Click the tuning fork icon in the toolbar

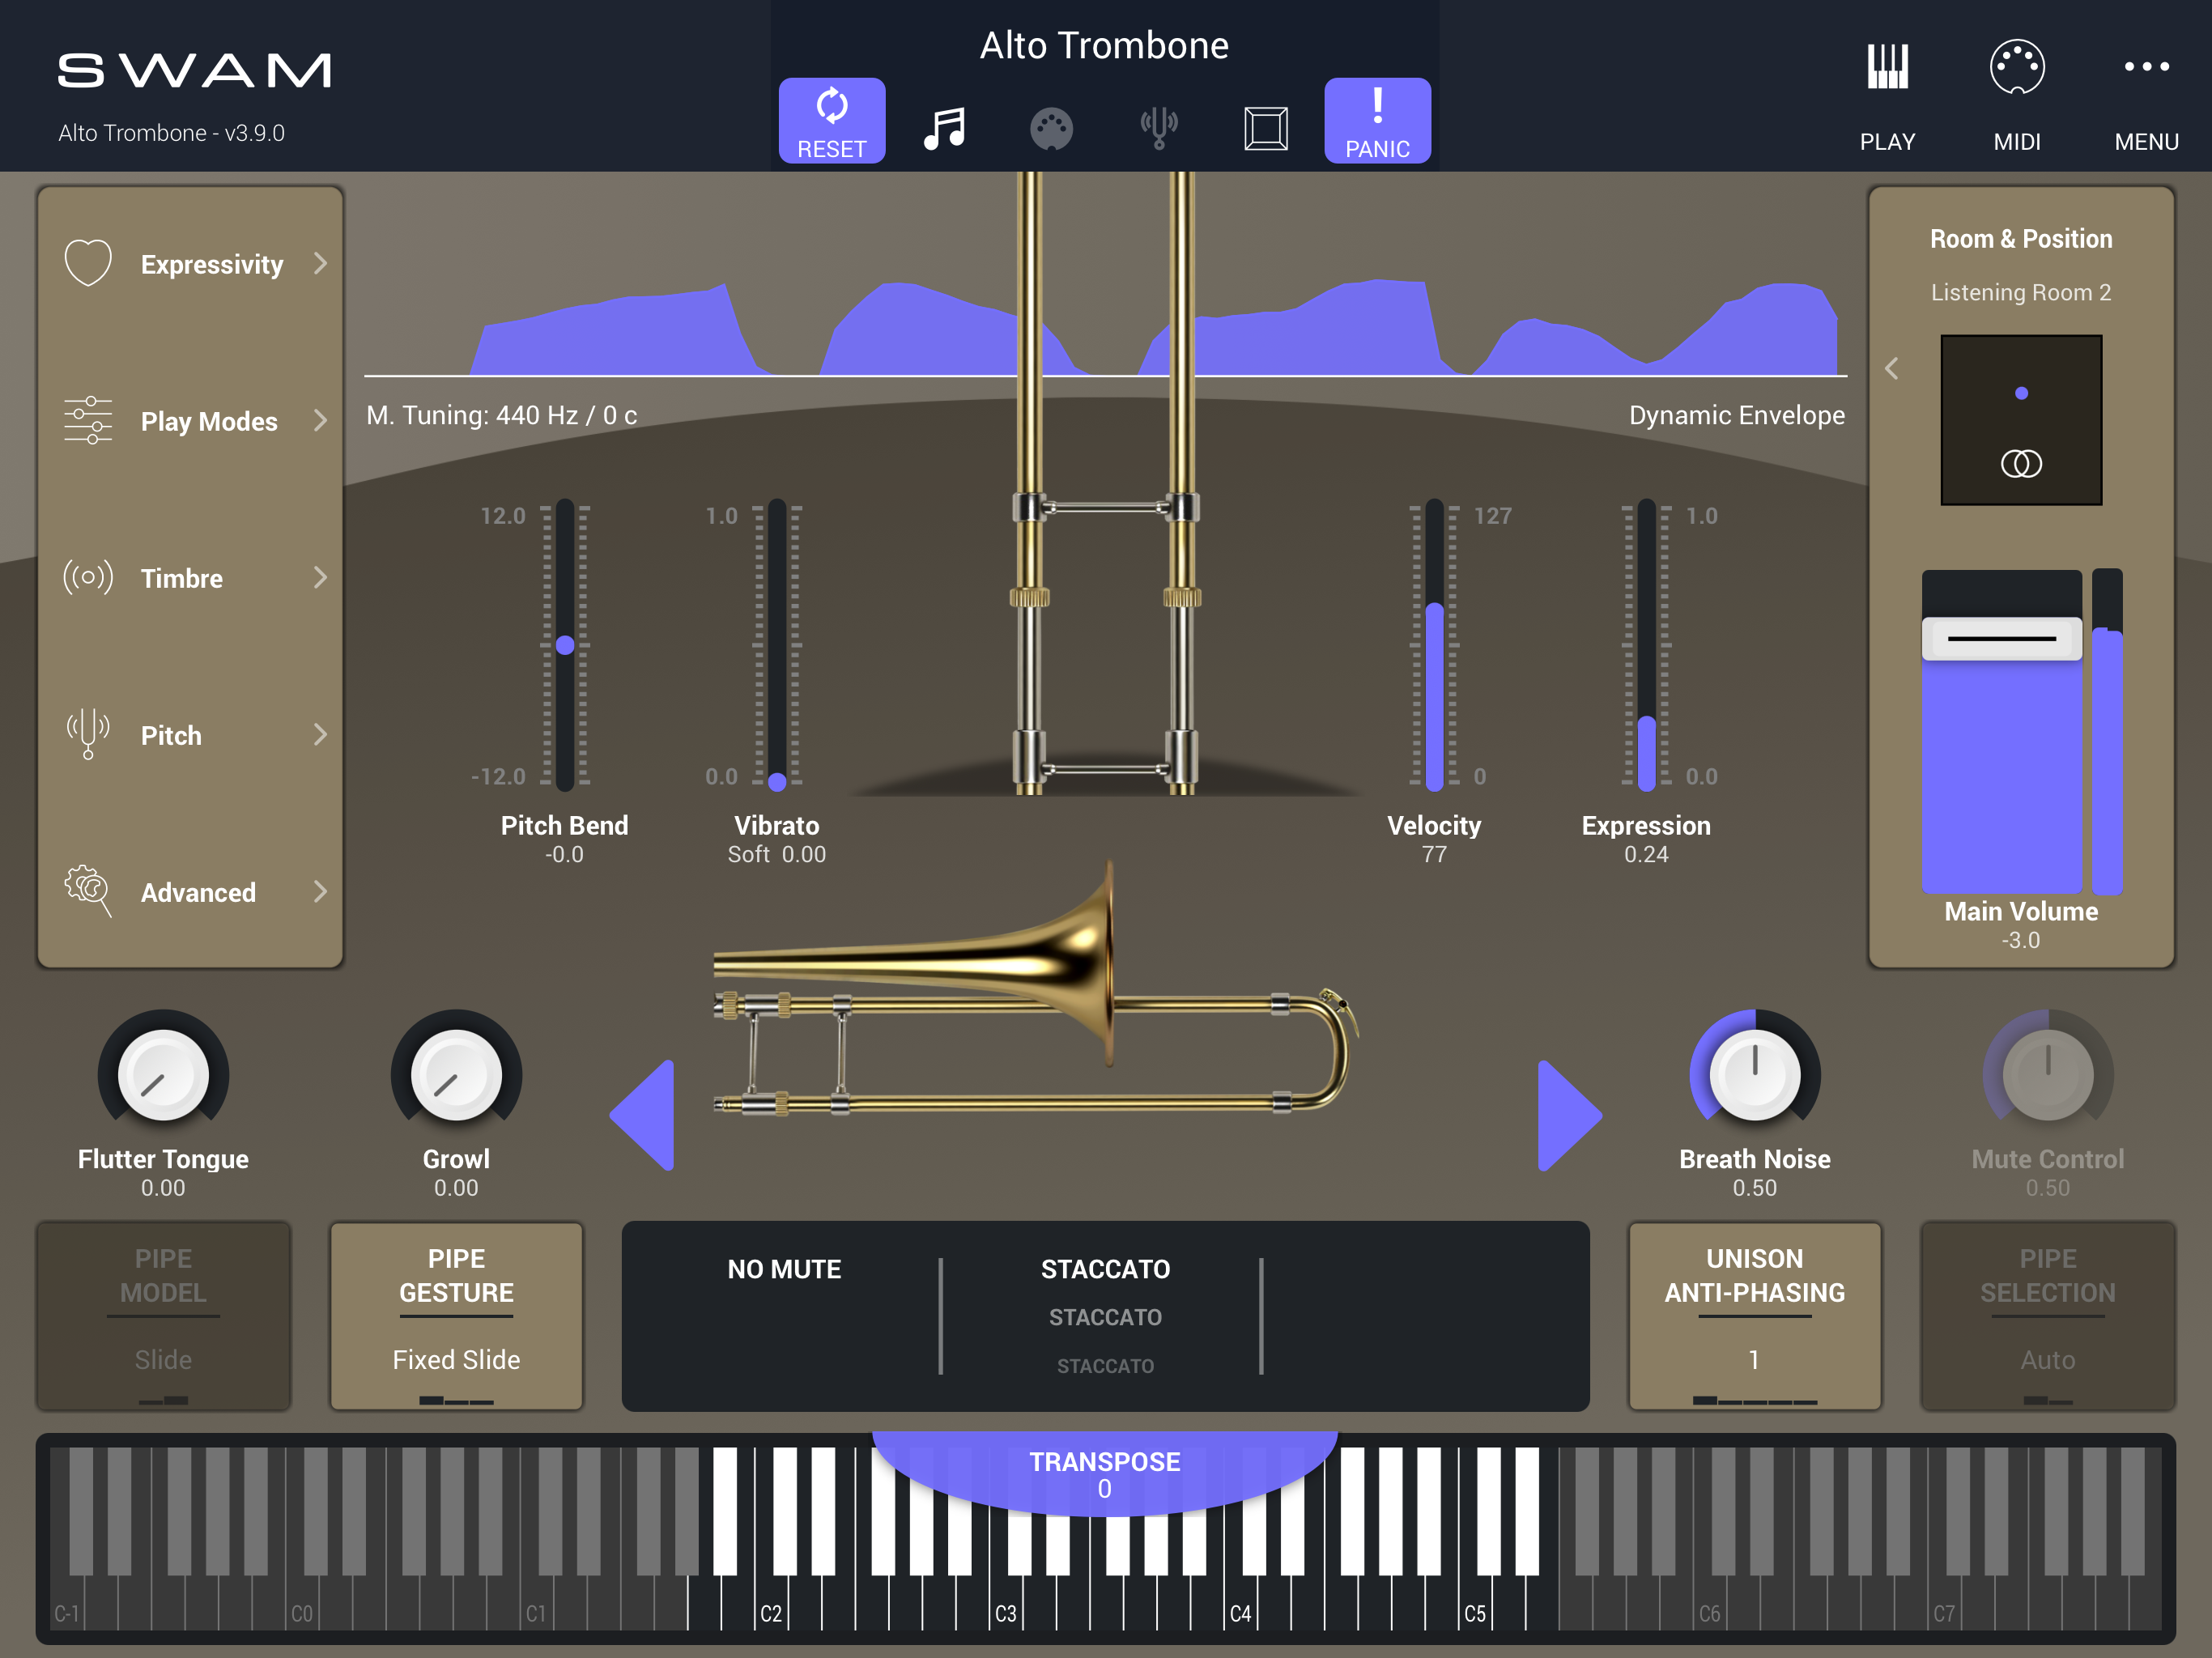pos(1159,128)
